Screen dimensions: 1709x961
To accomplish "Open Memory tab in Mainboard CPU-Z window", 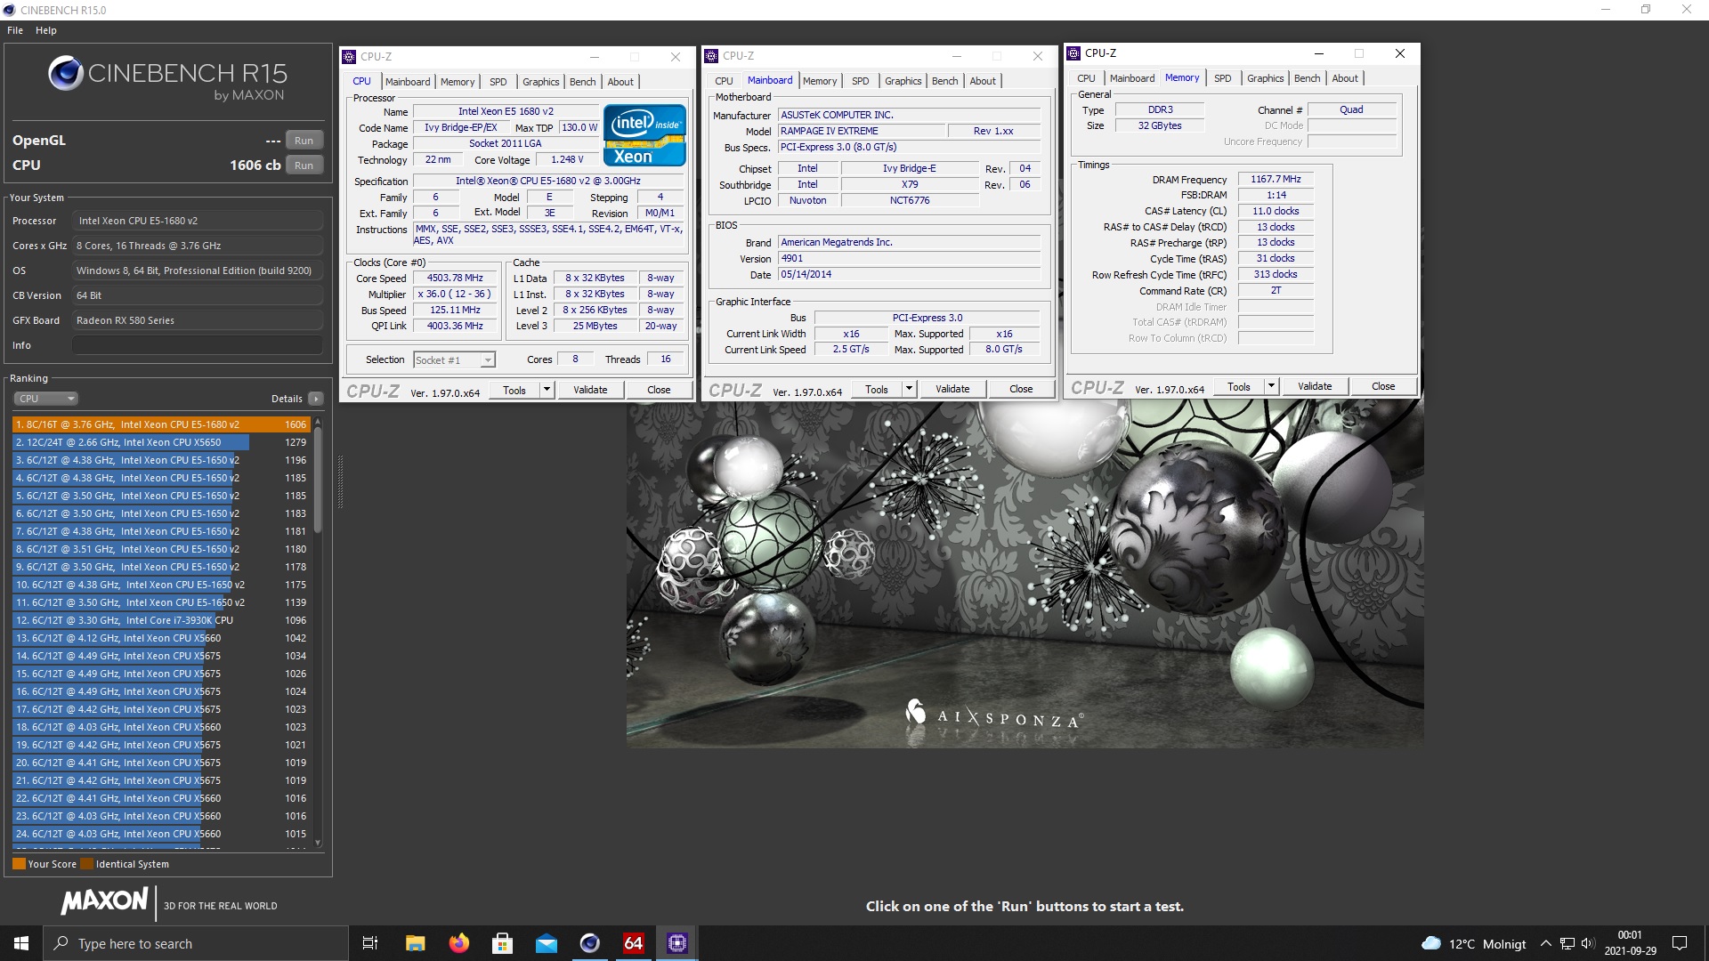I will coord(820,81).
